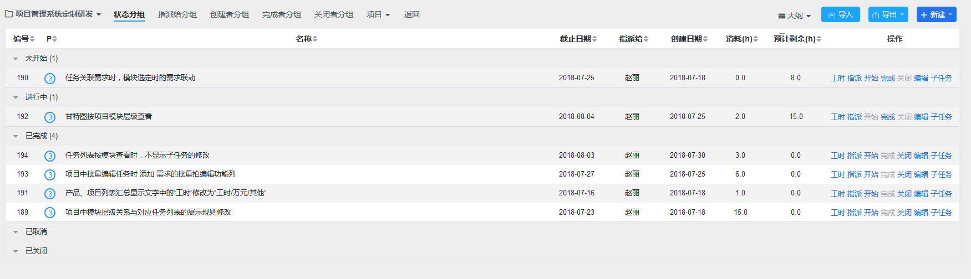Open the 项目管理系统定制研发 project dropdown
This screenshot has width=971, height=279.
(53, 14)
